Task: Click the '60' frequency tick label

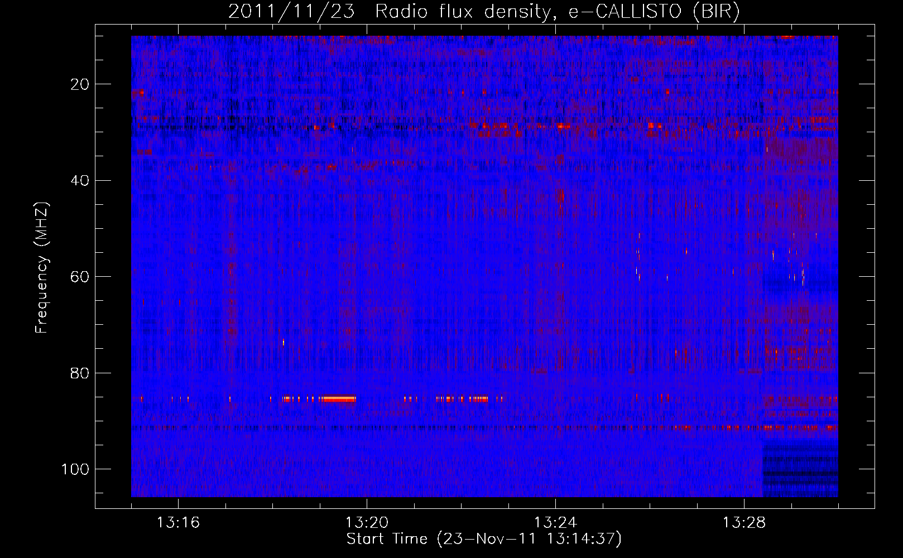Action: coord(80,277)
